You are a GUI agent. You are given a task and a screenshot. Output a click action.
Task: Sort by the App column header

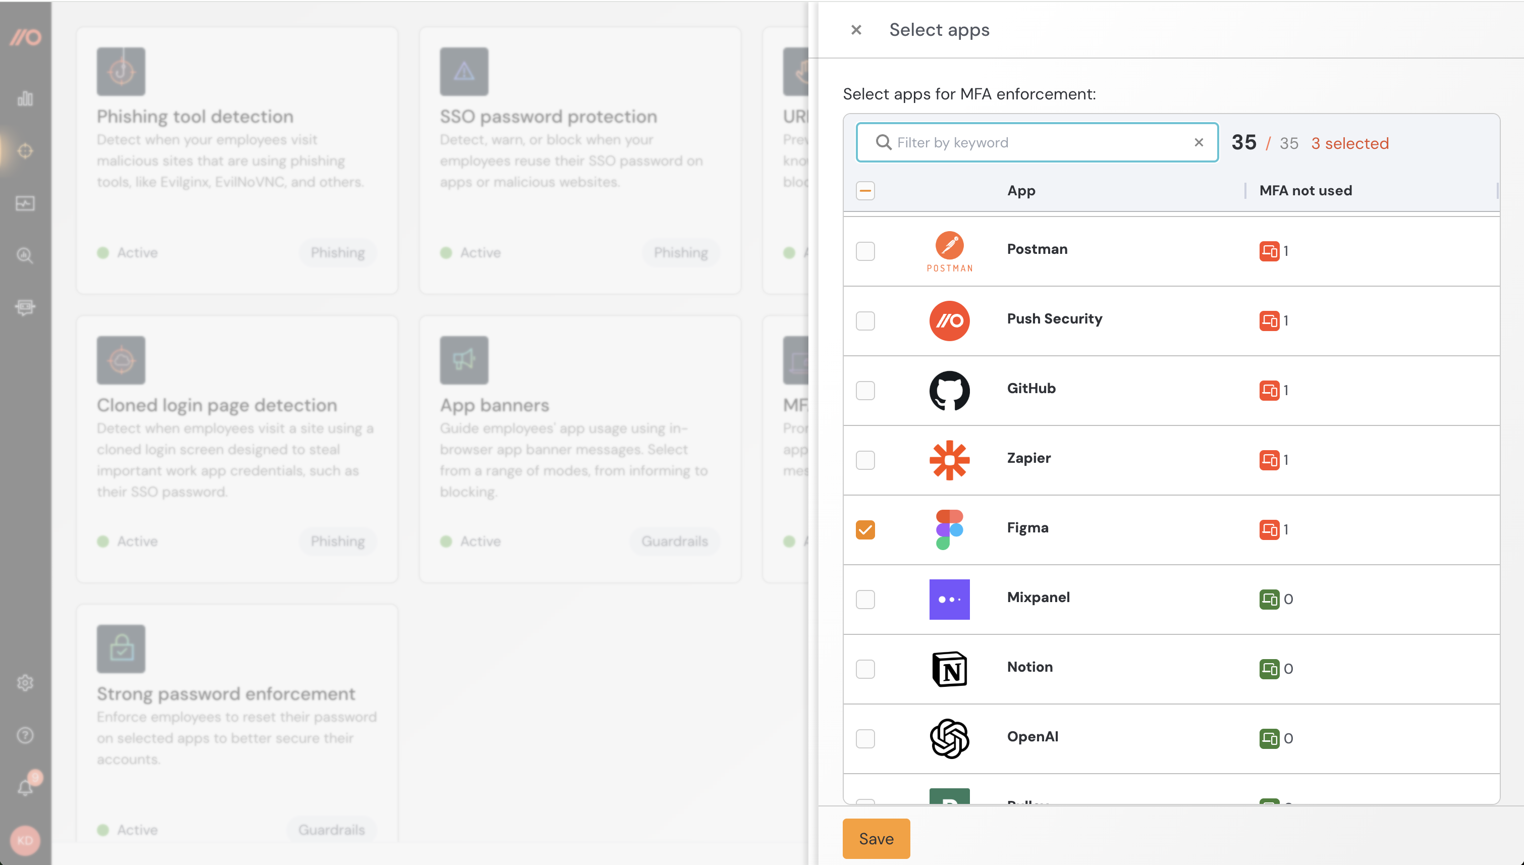[1021, 191]
